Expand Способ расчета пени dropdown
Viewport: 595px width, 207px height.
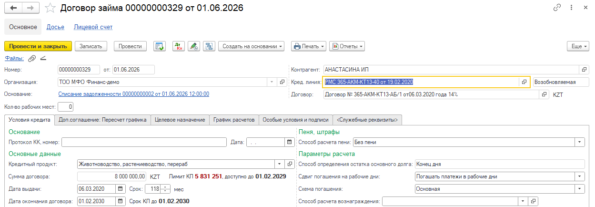tap(580, 142)
